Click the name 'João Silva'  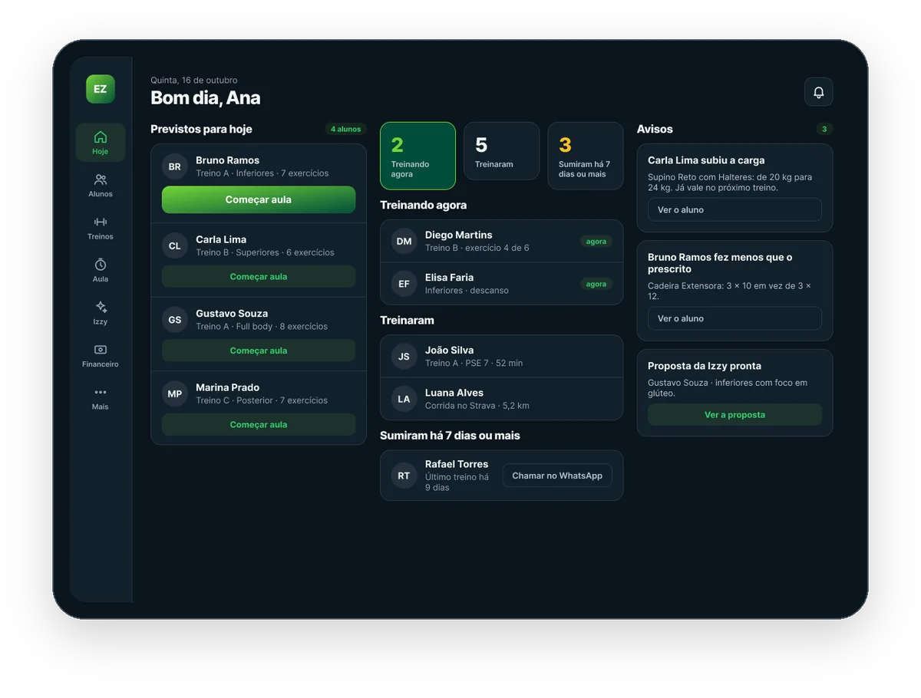coord(449,350)
